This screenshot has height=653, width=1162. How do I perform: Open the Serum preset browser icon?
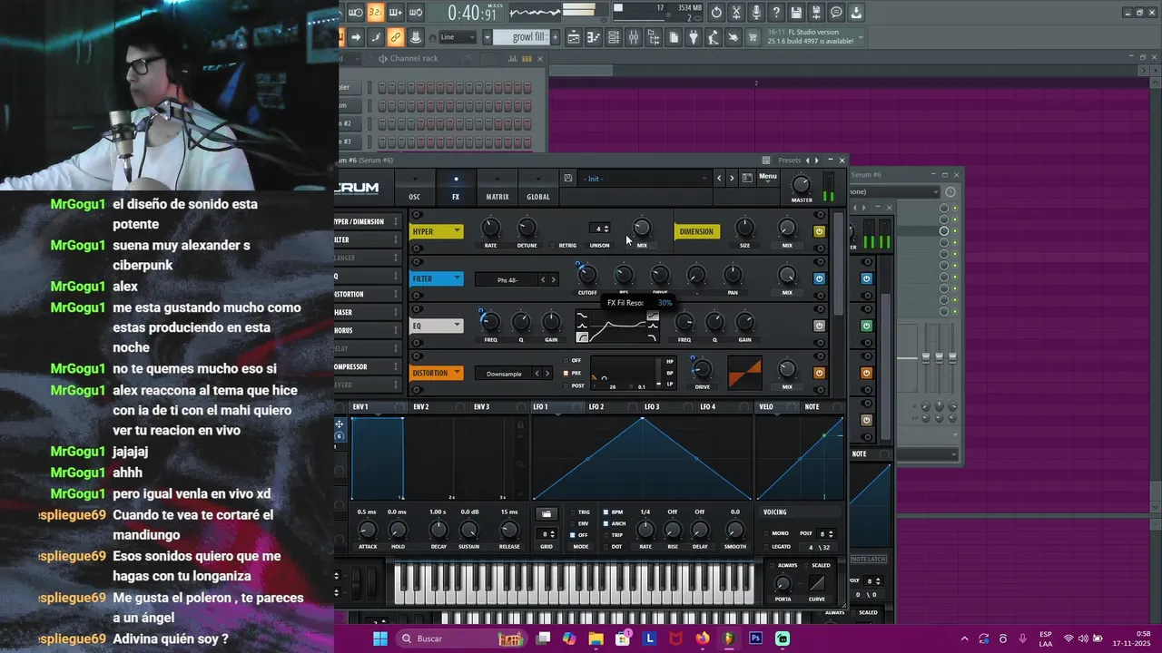tap(747, 178)
